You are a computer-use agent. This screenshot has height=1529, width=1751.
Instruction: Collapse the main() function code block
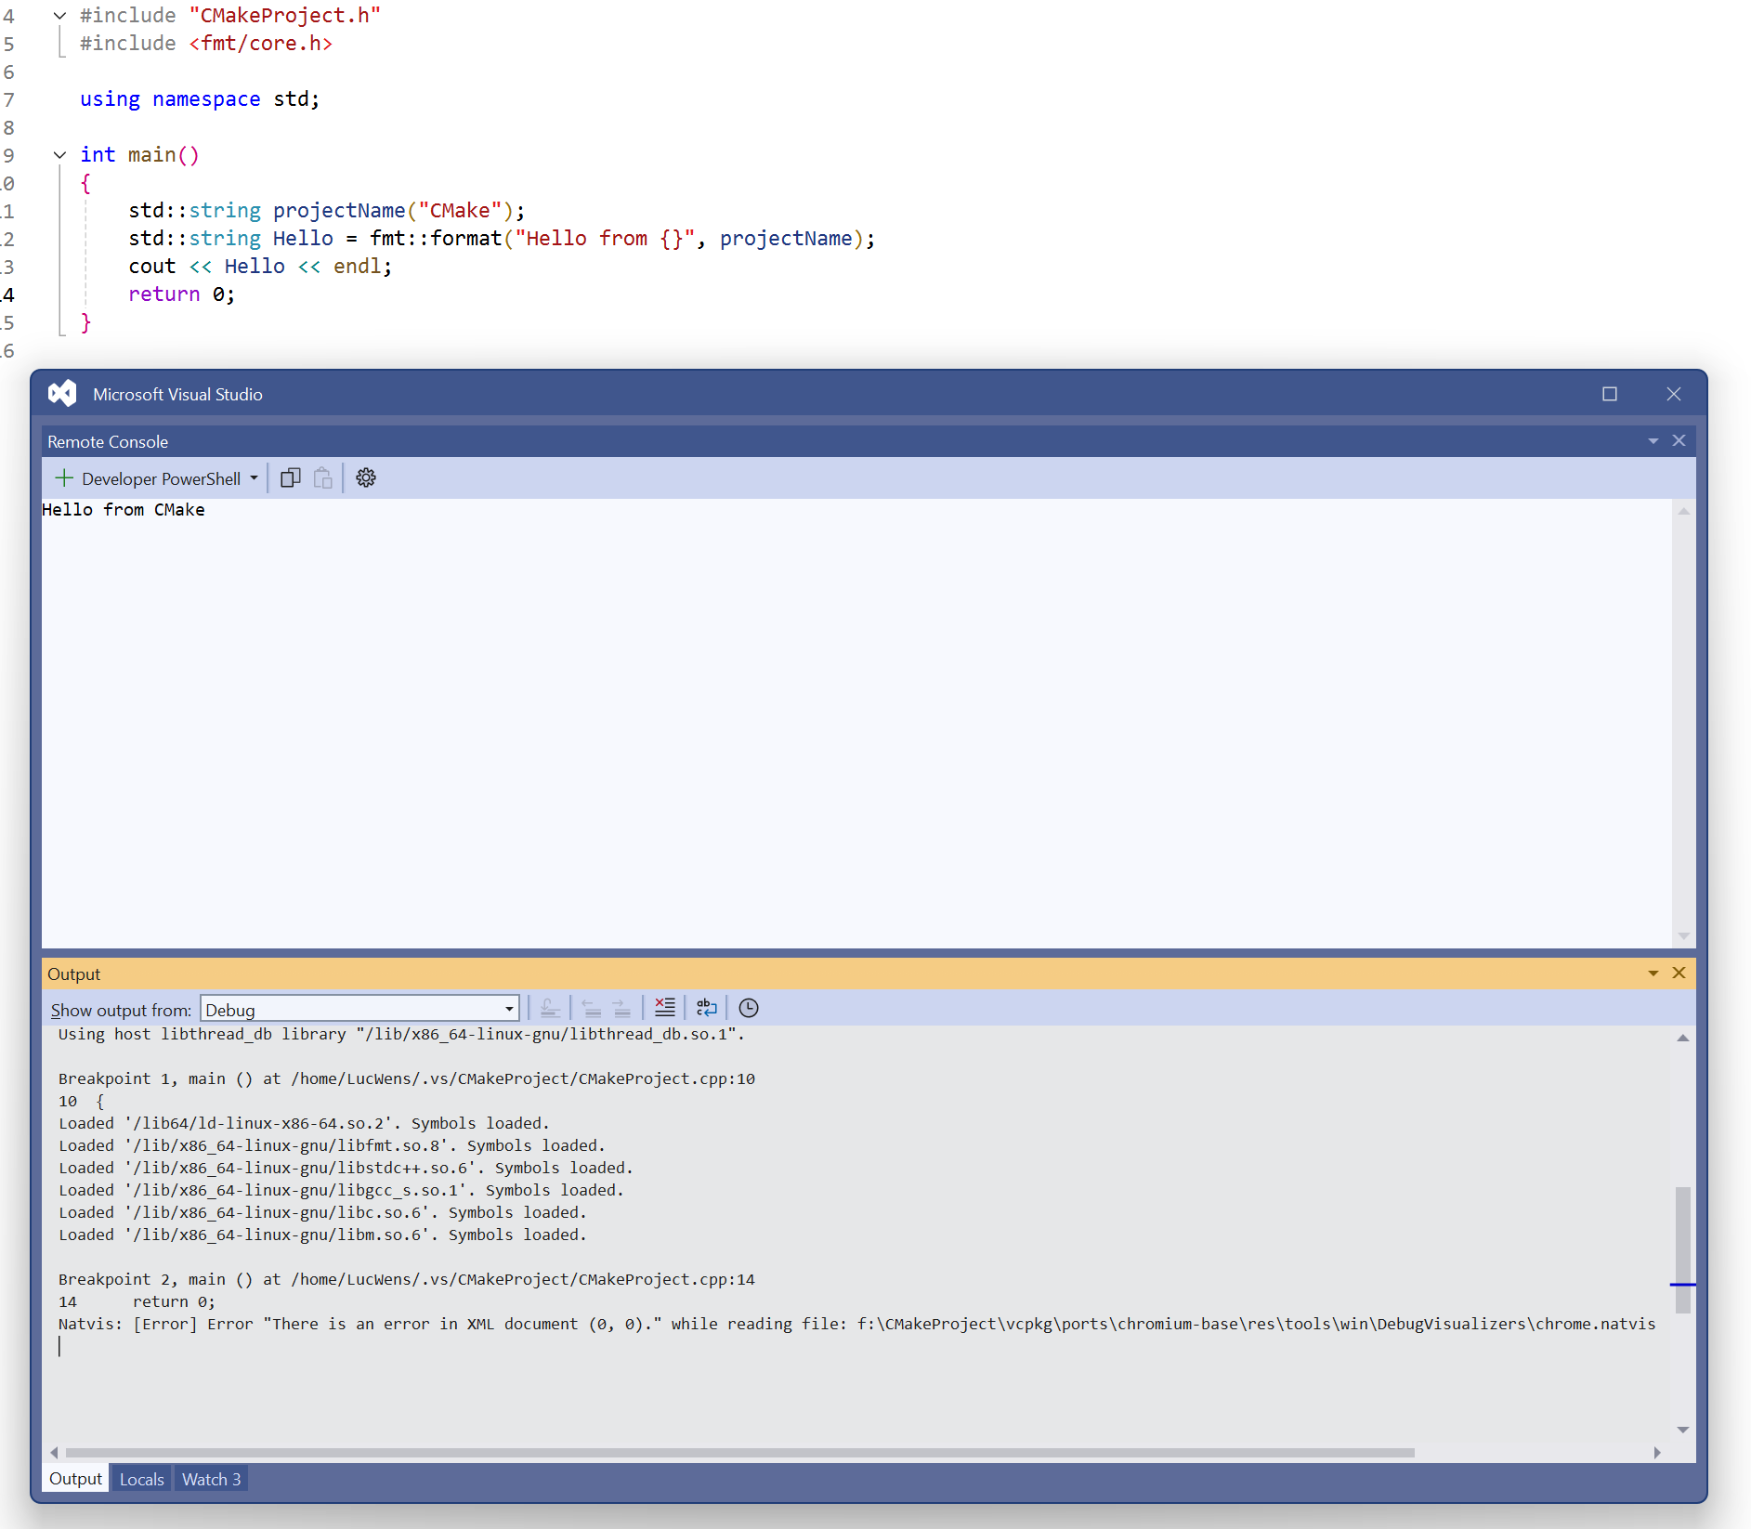pos(59,155)
